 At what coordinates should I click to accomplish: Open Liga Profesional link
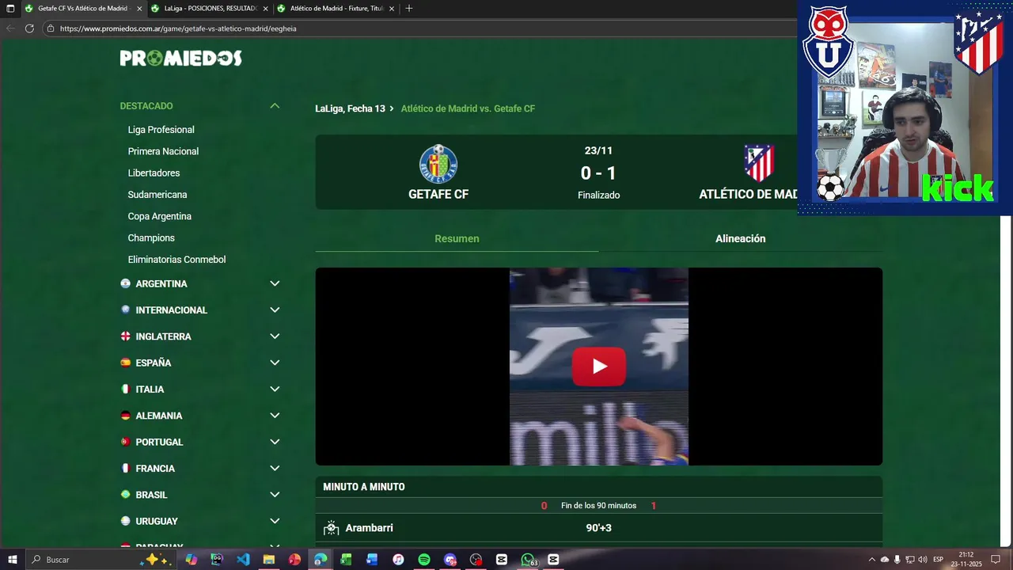click(x=161, y=130)
